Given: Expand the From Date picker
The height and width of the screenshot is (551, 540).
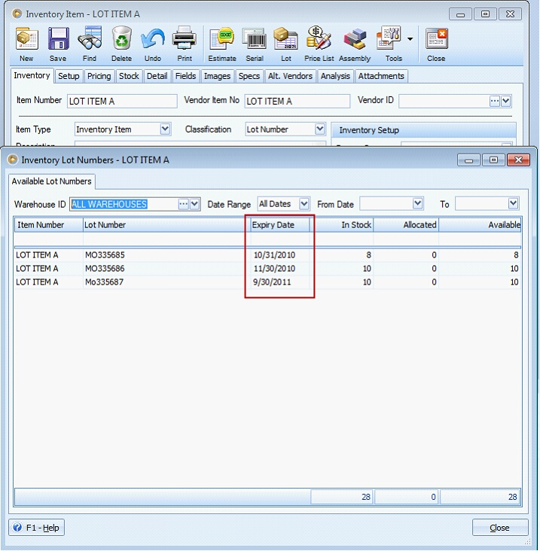Looking at the screenshot, I should (x=418, y=204).
